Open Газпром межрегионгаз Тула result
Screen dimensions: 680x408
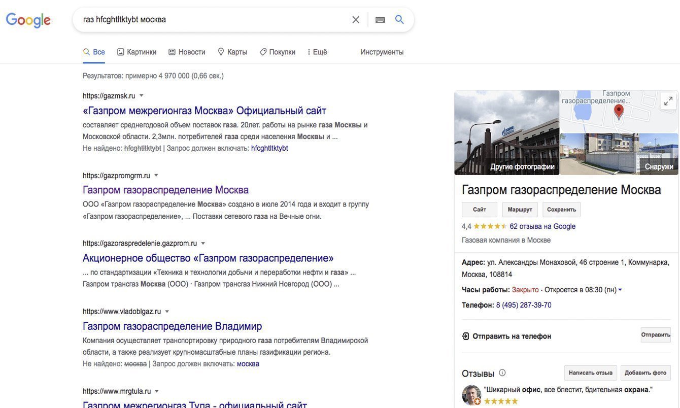195,404
